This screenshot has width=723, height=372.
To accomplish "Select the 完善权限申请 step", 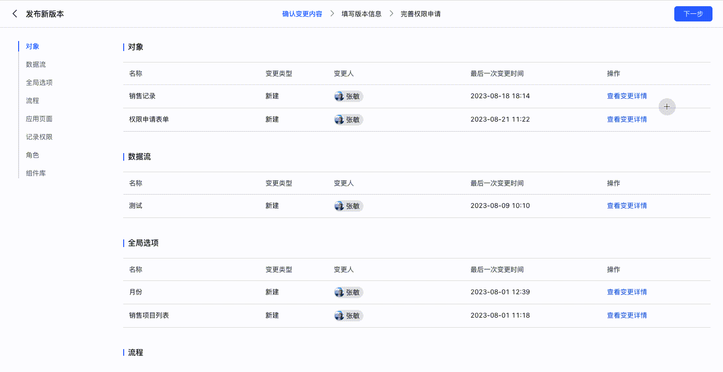I will point(421,14).
